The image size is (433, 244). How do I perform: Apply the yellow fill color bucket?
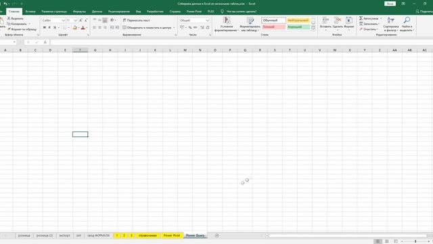point(75,27)
